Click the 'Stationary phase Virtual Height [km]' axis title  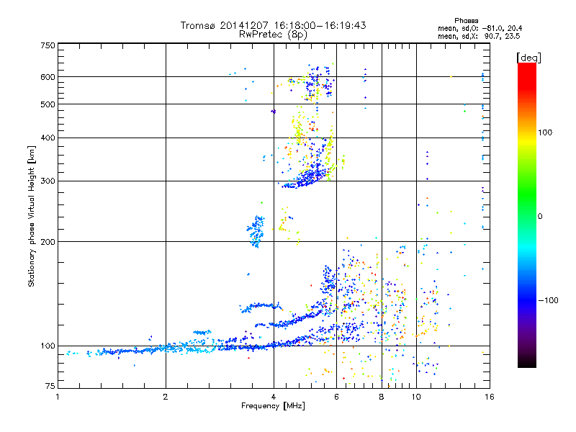pos(32,216)
